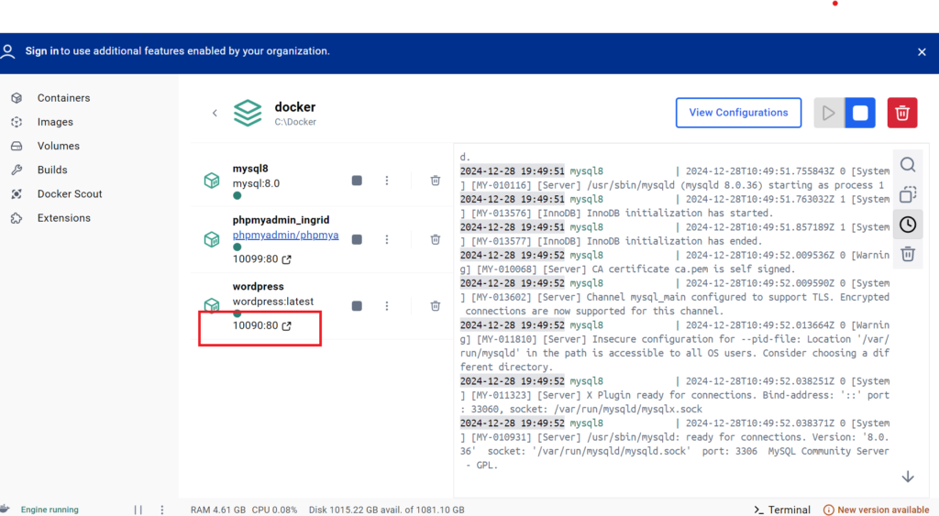939x516 pixels.
Task: Click the red delete stack button
Action: [x=901, y=113]
